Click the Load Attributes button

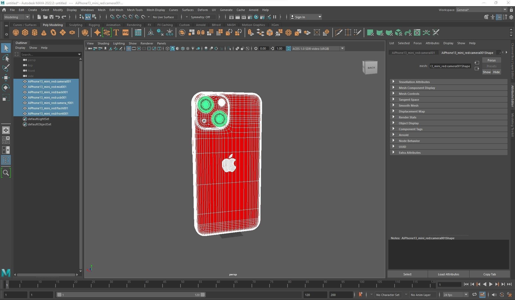pyautogui.click(x=448, y=274)
